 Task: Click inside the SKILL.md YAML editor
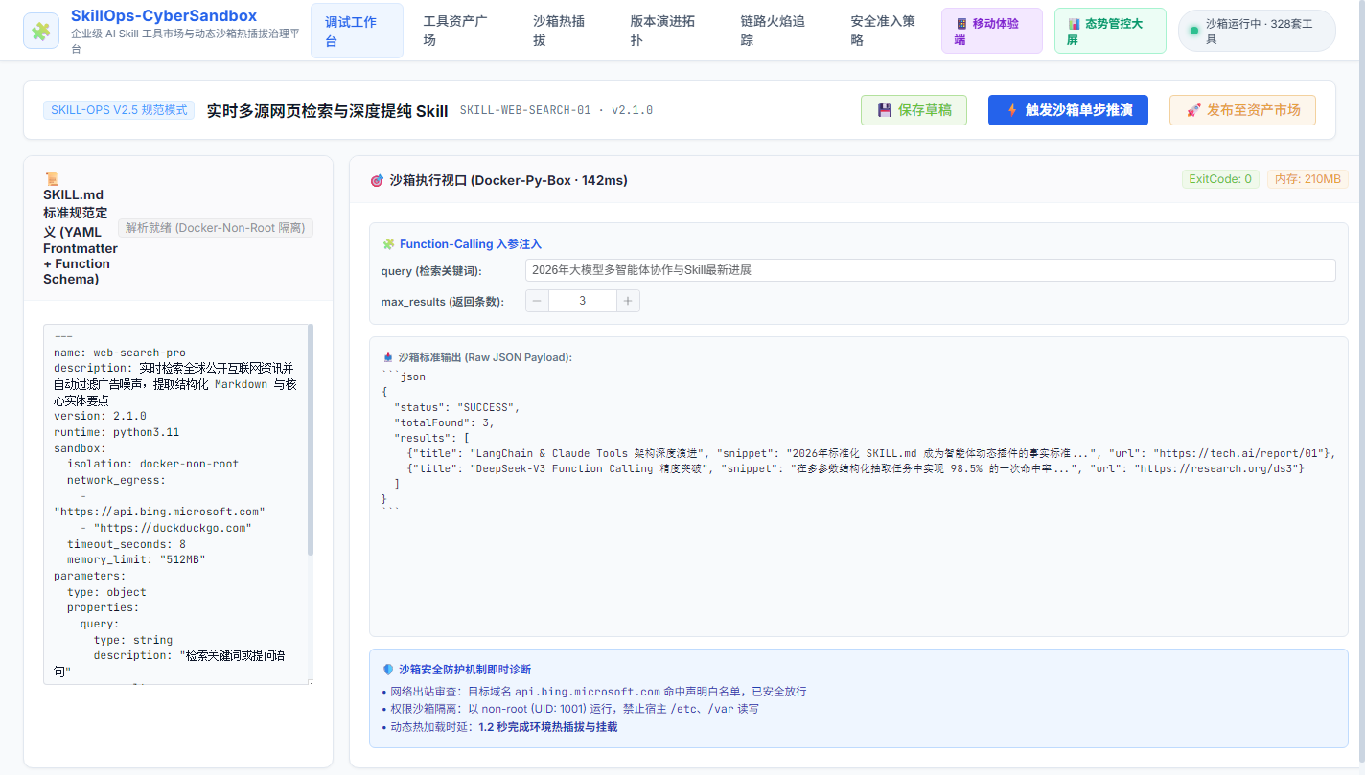click(x=178, y=504)
